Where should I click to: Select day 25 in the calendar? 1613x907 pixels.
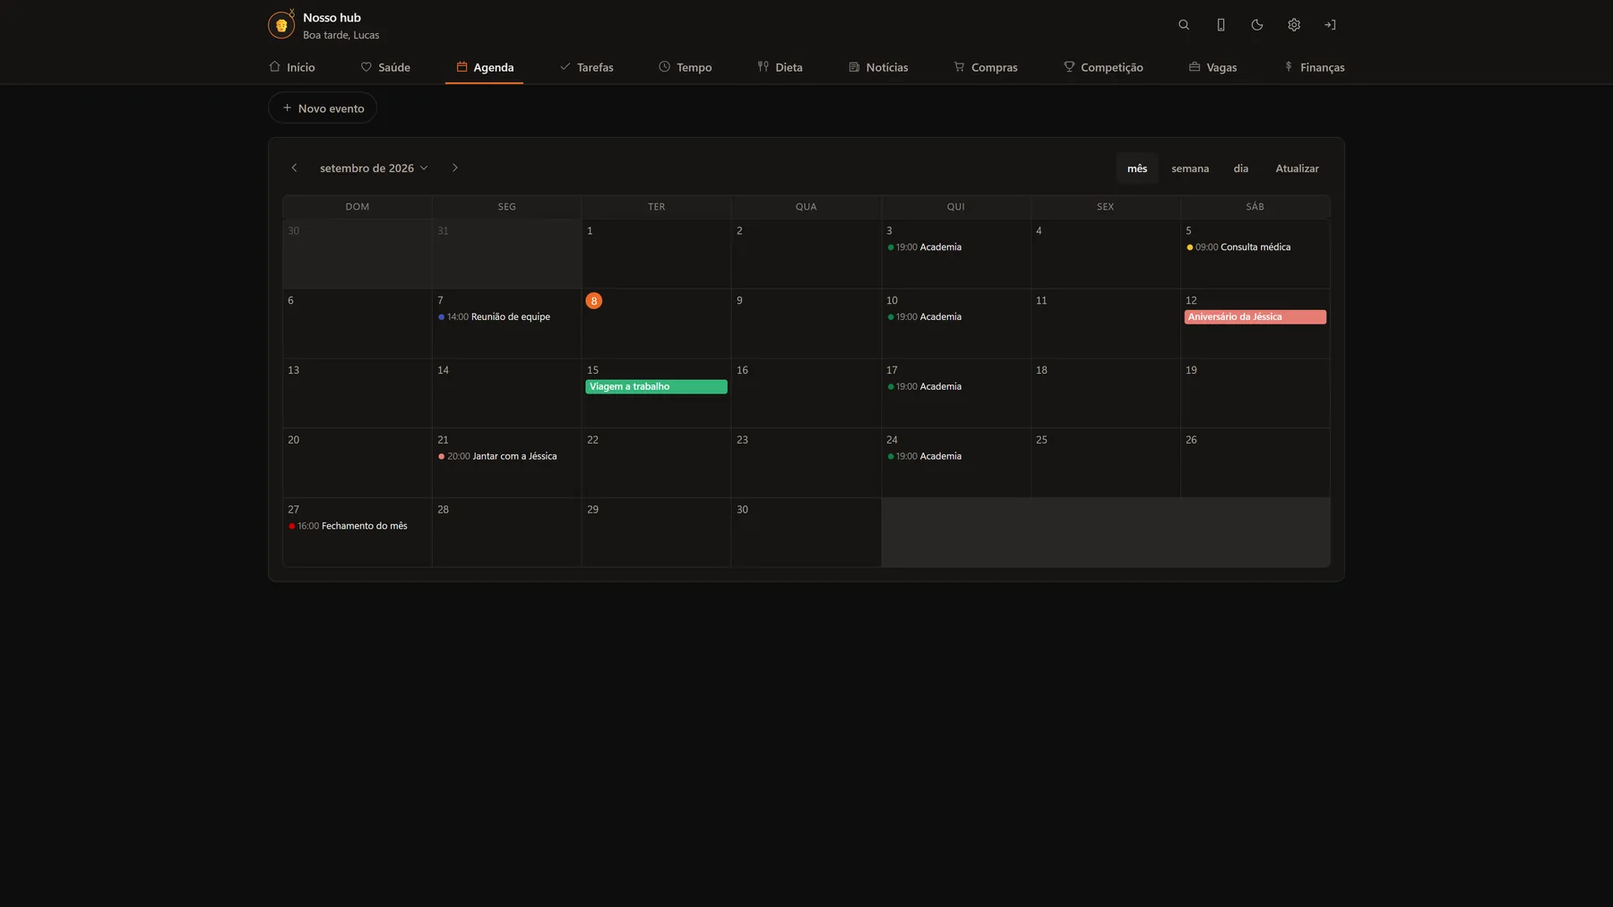pos(1105,462)
